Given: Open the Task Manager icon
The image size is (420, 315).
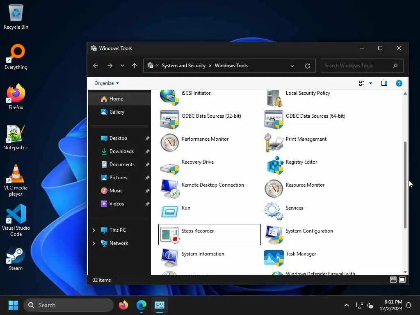Looking at the screenshot, I should [274, 258].
